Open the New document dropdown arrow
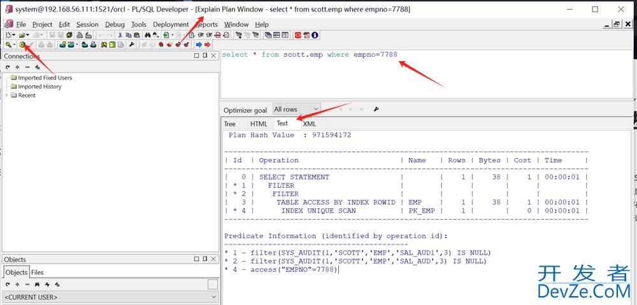 pyautogui.click(x=14, y=35)
